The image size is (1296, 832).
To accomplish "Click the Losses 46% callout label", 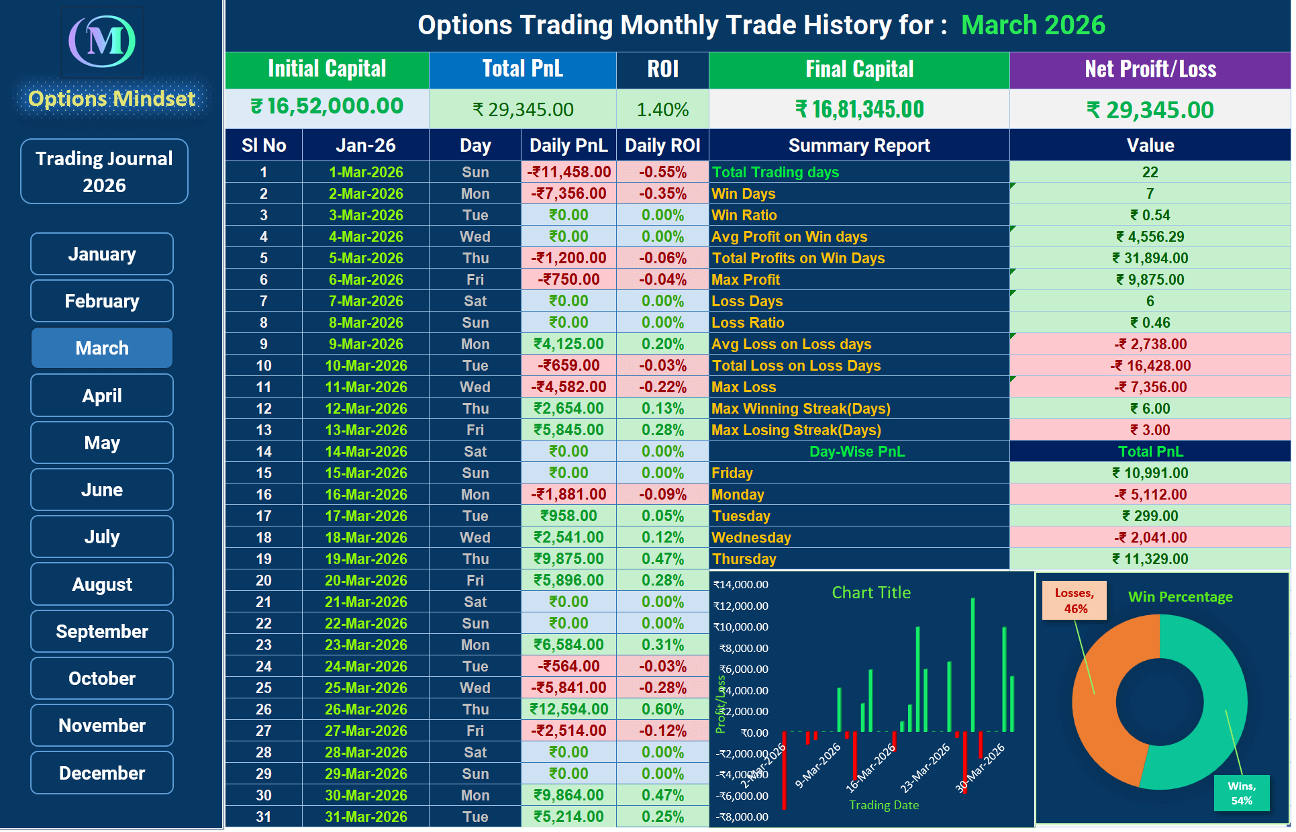I will 1074,600.
